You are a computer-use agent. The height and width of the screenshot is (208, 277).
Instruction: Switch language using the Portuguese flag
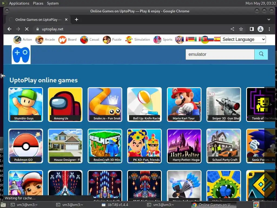click(x=205, y=40)
